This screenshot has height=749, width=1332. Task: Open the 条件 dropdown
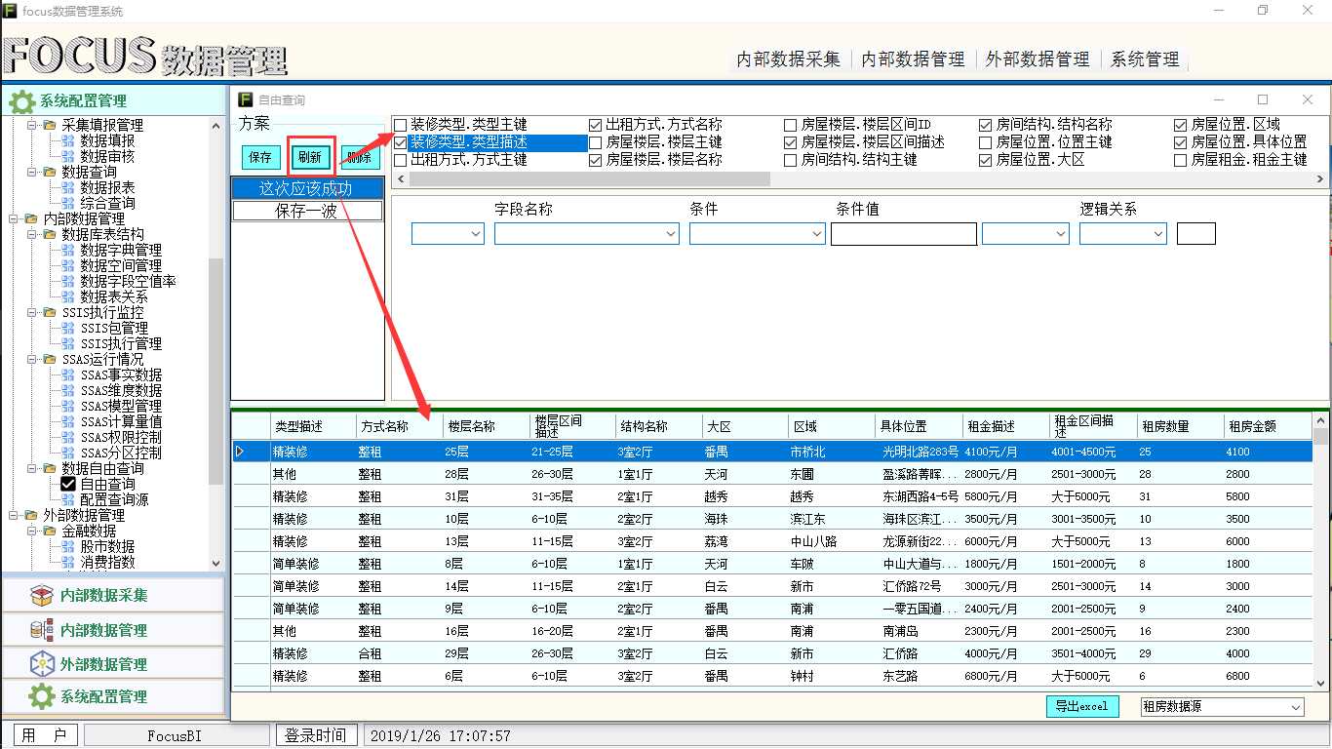coord(758,234)
